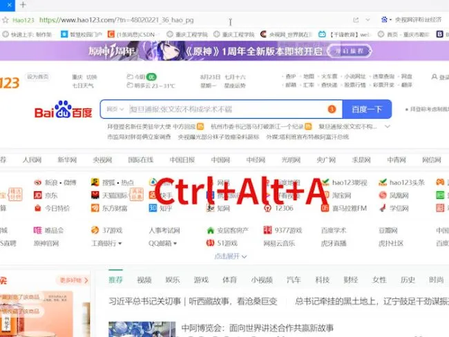Click the 登录 user icon at top right
Image resolution: width=449 pixels, height=337 pixels.
tap(434, 77)
